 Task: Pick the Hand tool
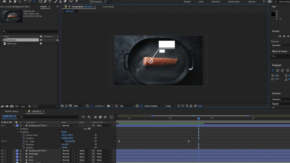(15, 2)
